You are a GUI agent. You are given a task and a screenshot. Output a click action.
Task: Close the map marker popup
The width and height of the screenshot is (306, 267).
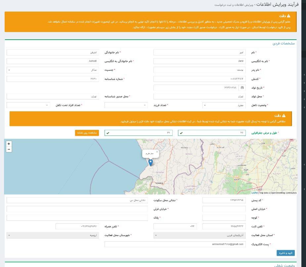pyautogui.click(x=157, y=152)
